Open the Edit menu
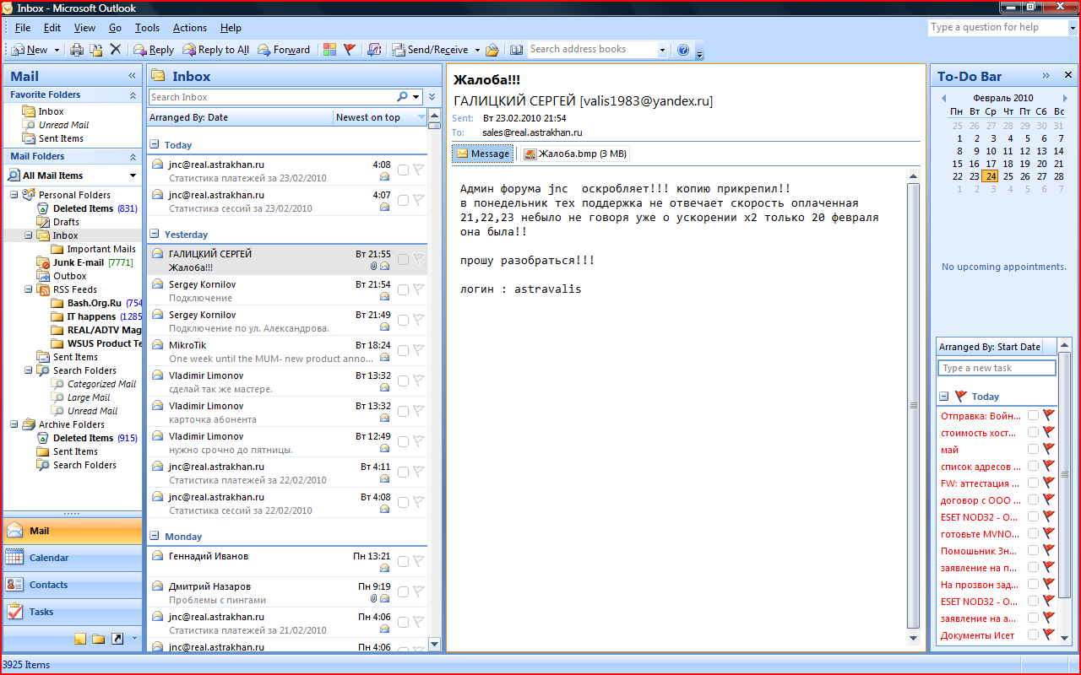The image size is (1081, 675). click(52, 28)
